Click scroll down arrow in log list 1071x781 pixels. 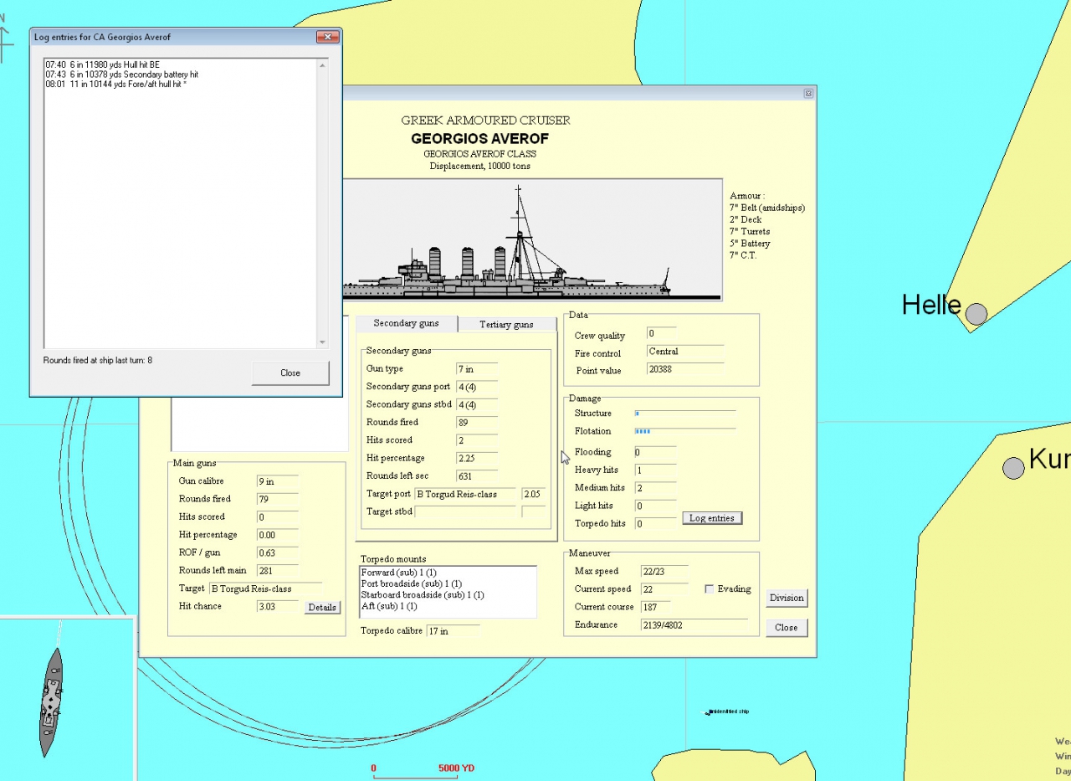point(323,342)
